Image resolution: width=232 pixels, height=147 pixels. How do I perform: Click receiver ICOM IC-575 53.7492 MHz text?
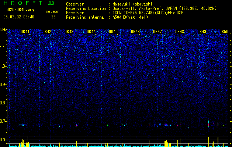coord(148,13)
